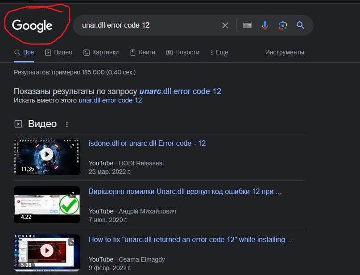
Task: Open 'isdone.dll or unarc.dll Error code - 12'
Action: 147,143
